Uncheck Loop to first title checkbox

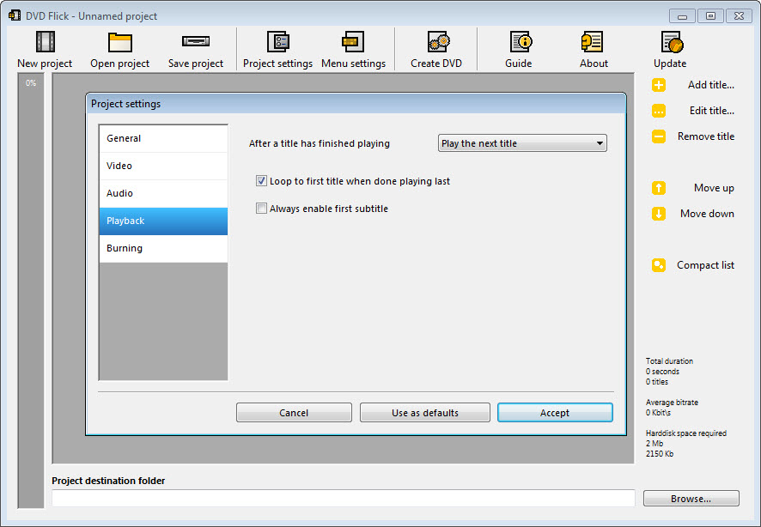pos(261,181)
